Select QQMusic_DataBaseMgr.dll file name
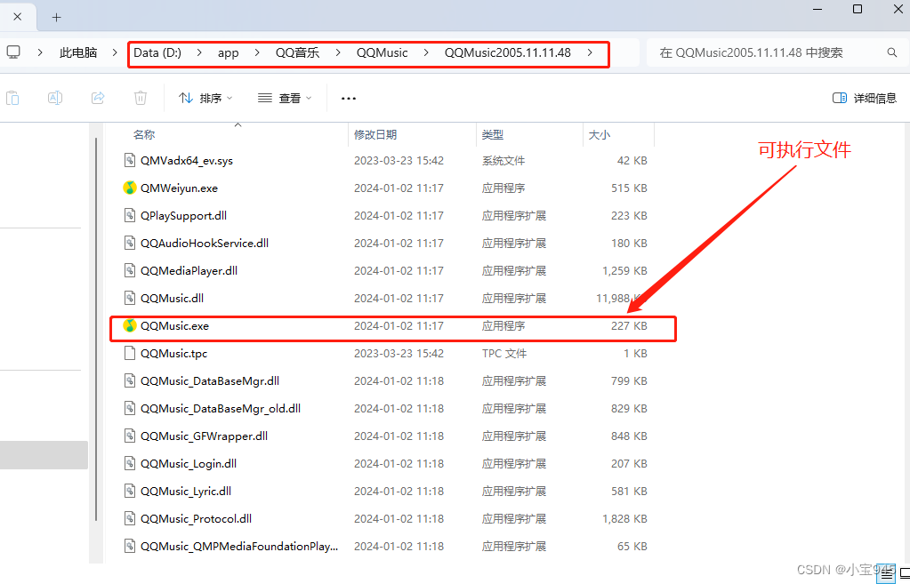The image size is (910, 584). click(x=210, y=381)
